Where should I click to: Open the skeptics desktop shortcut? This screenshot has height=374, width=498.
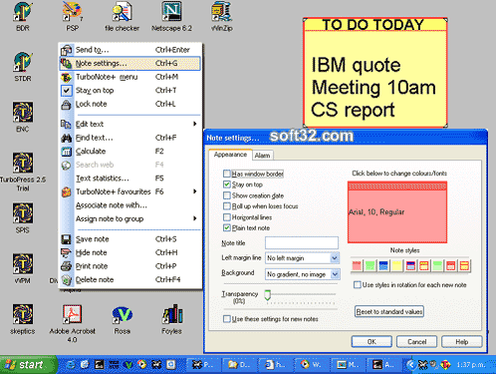click(23, 319)
